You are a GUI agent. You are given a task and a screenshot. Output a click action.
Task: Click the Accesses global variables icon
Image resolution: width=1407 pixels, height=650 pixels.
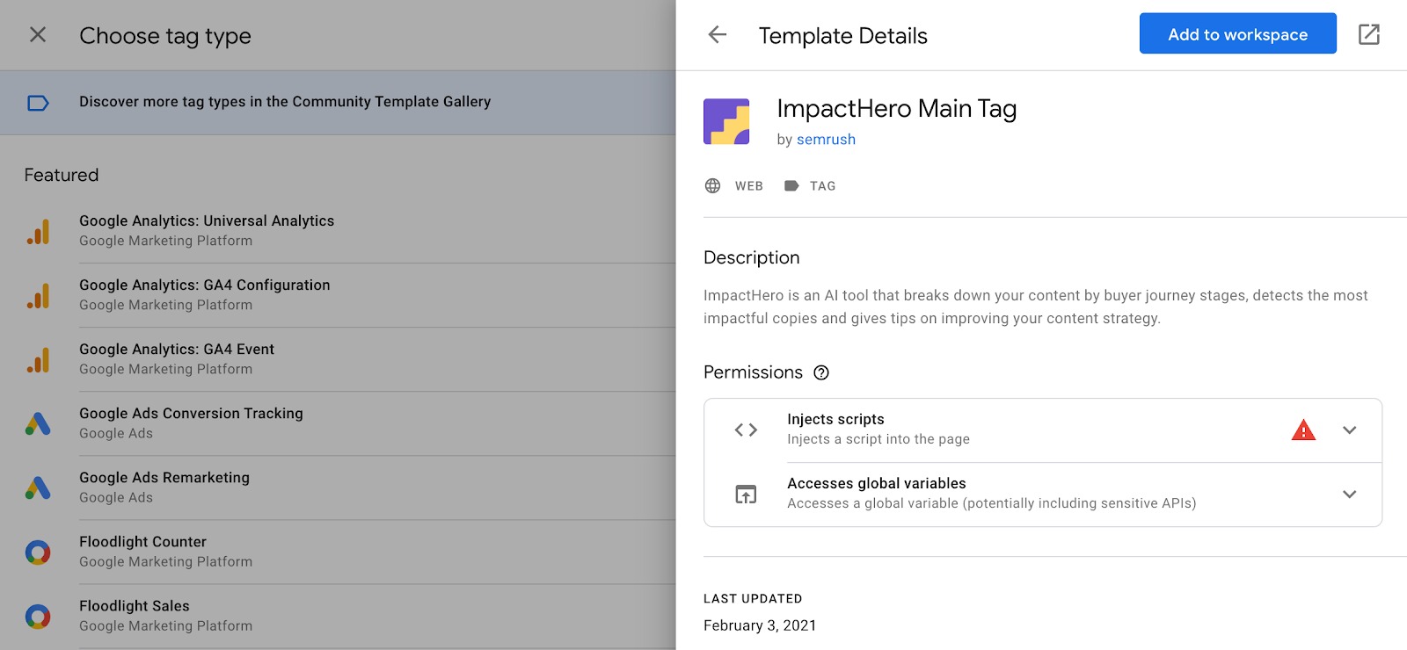[746, 495]
